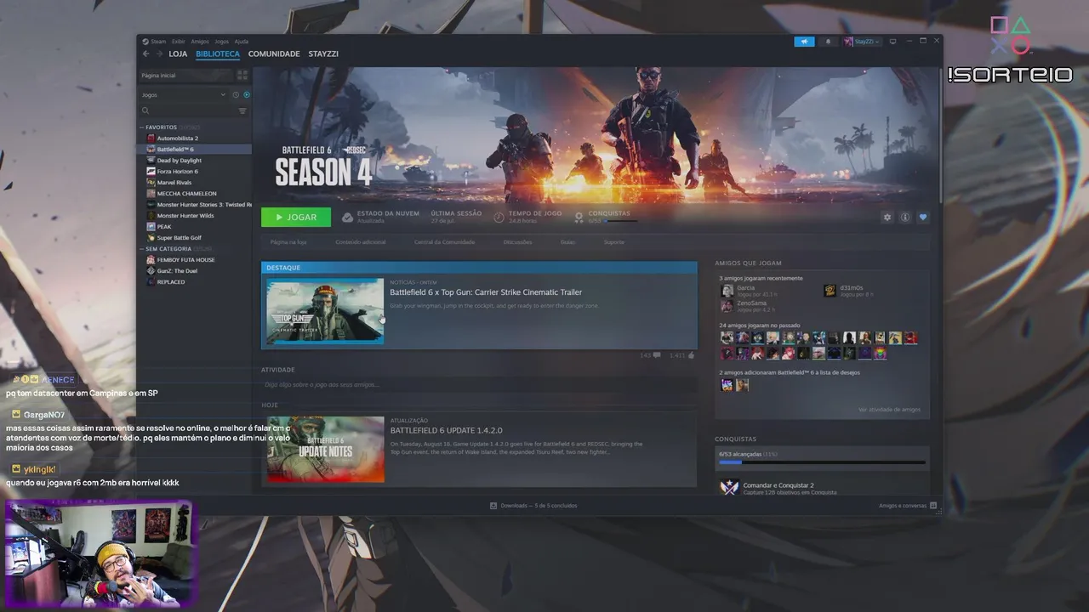Select Forza Horizon 6 in library

pos(177,172)
